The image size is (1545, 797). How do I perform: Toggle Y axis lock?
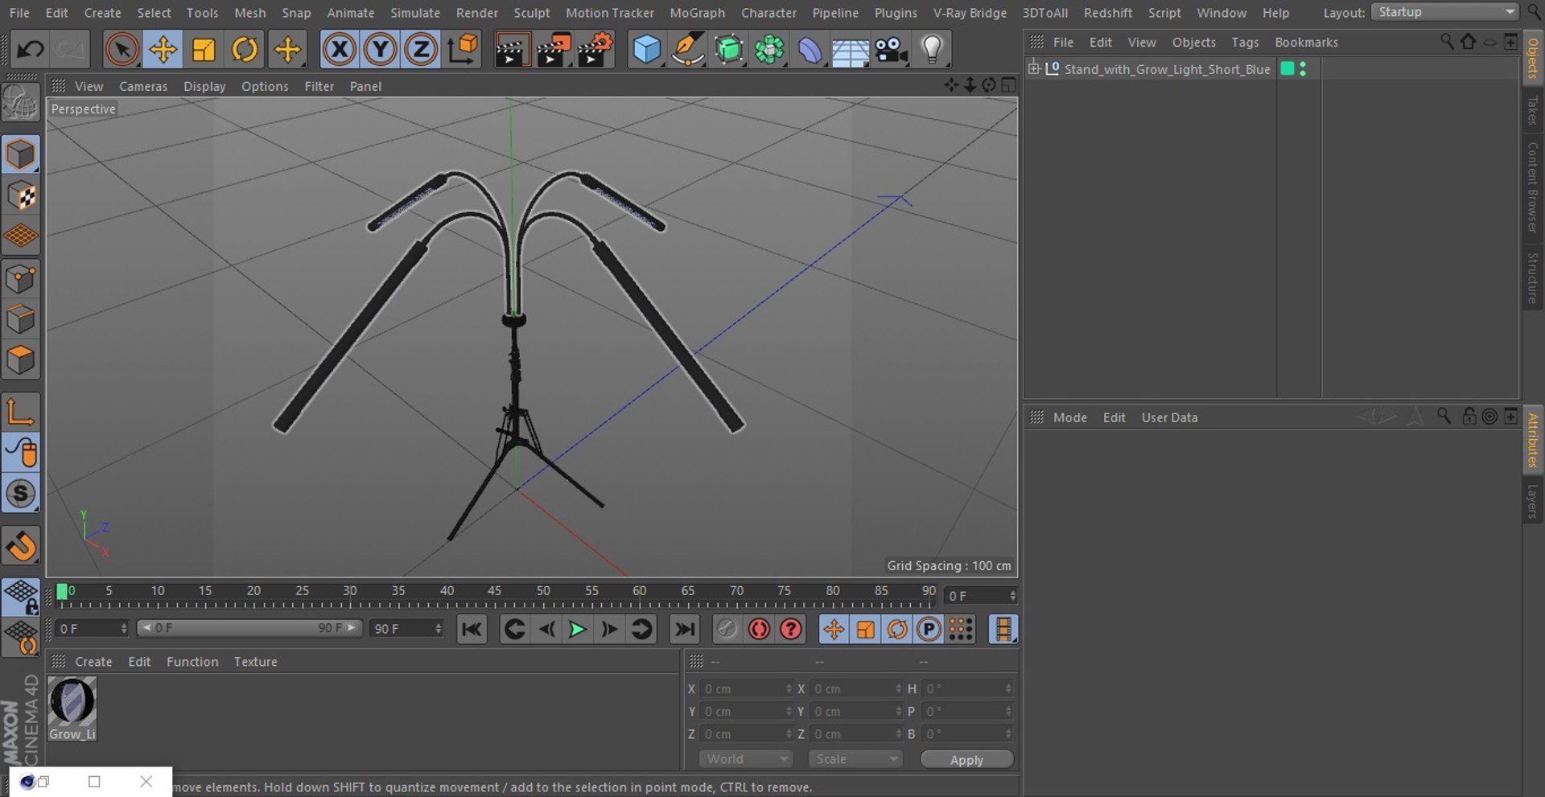380,50
